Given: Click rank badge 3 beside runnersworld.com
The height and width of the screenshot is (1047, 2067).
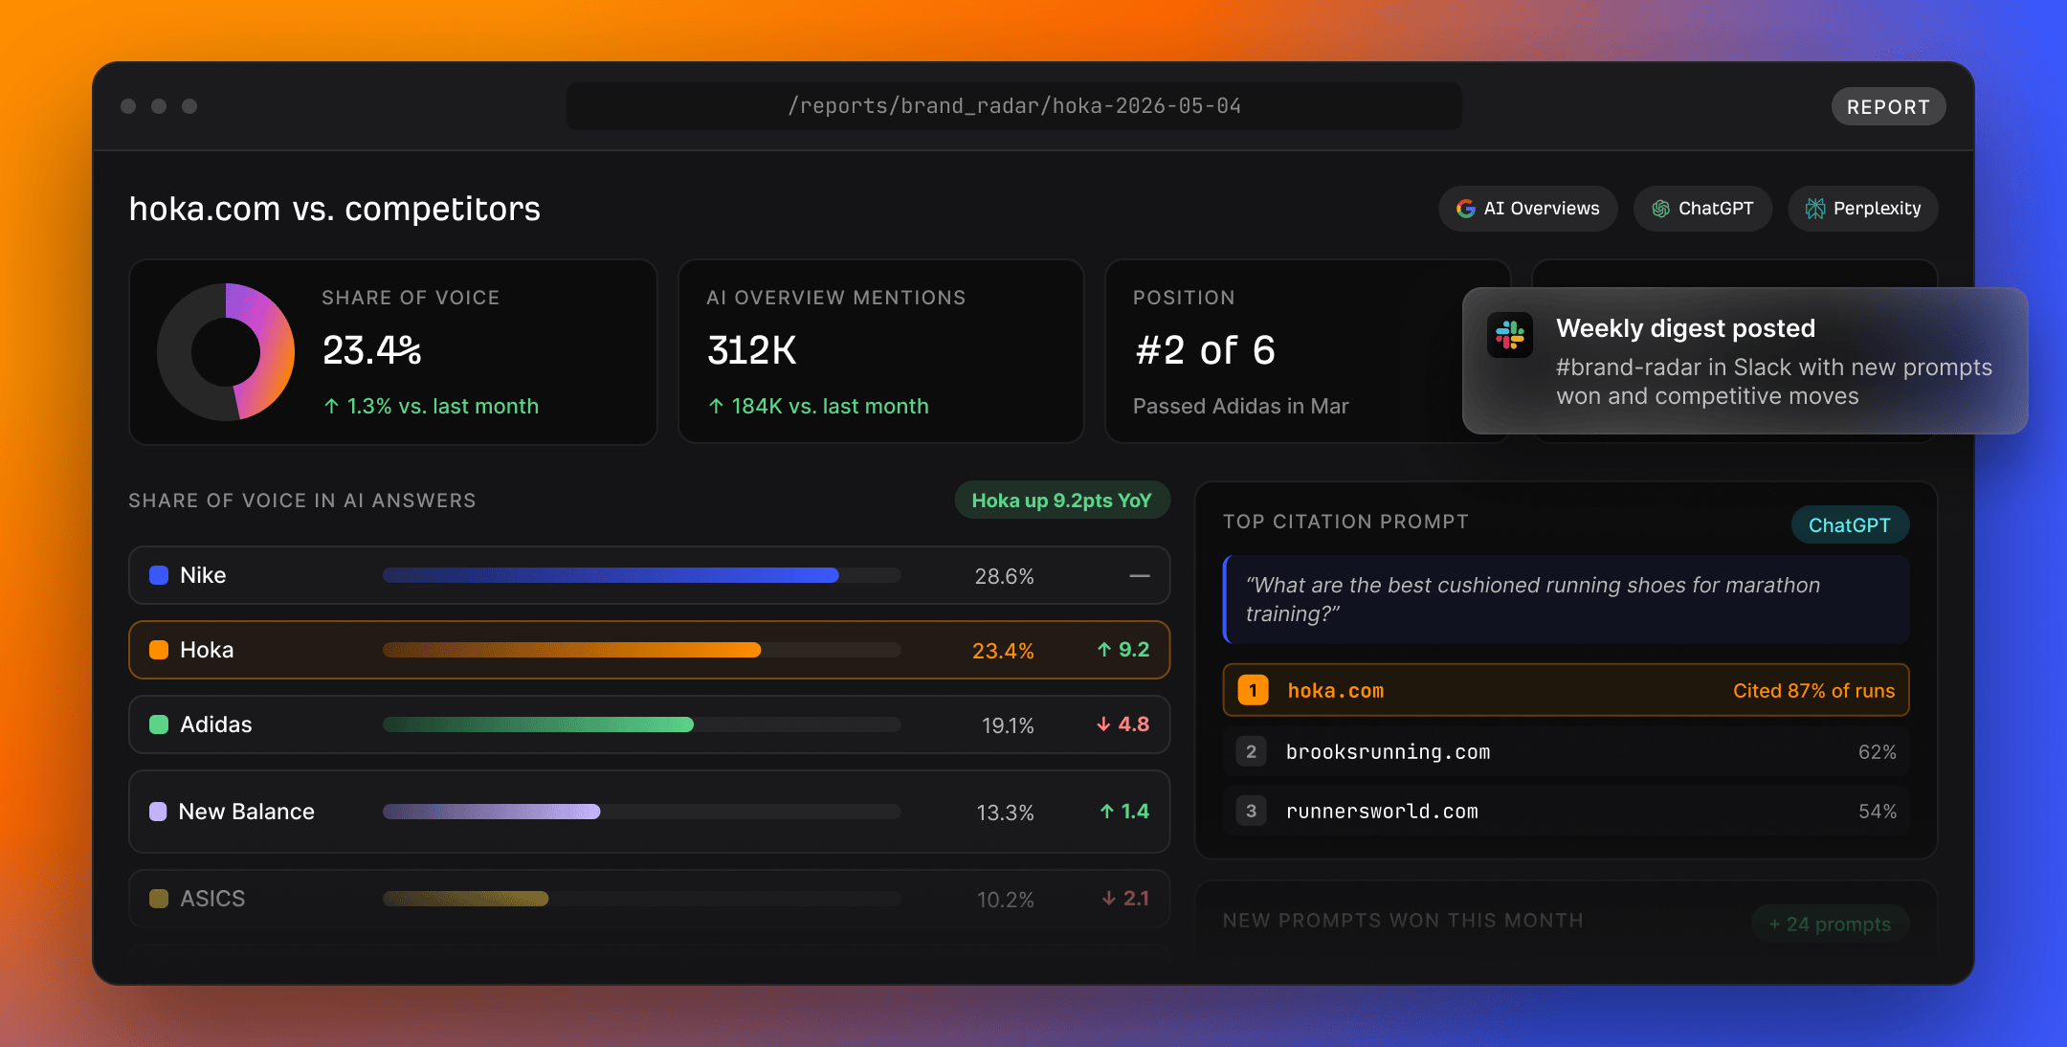Looking at the screenshot, I should pos(1251,811).
